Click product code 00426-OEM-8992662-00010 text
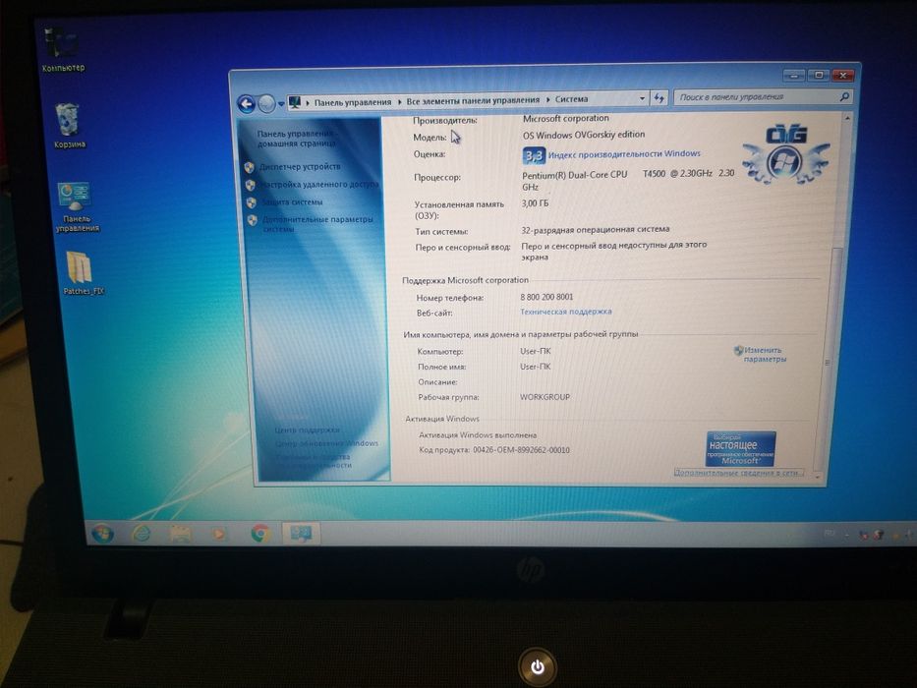The width and height of the screenshot is (917, 688). click(x=521, y=450)
